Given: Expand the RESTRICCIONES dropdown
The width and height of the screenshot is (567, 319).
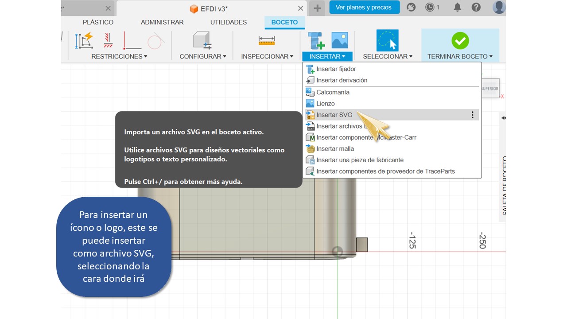Looking at the screenshot, I should pos(119,56).
